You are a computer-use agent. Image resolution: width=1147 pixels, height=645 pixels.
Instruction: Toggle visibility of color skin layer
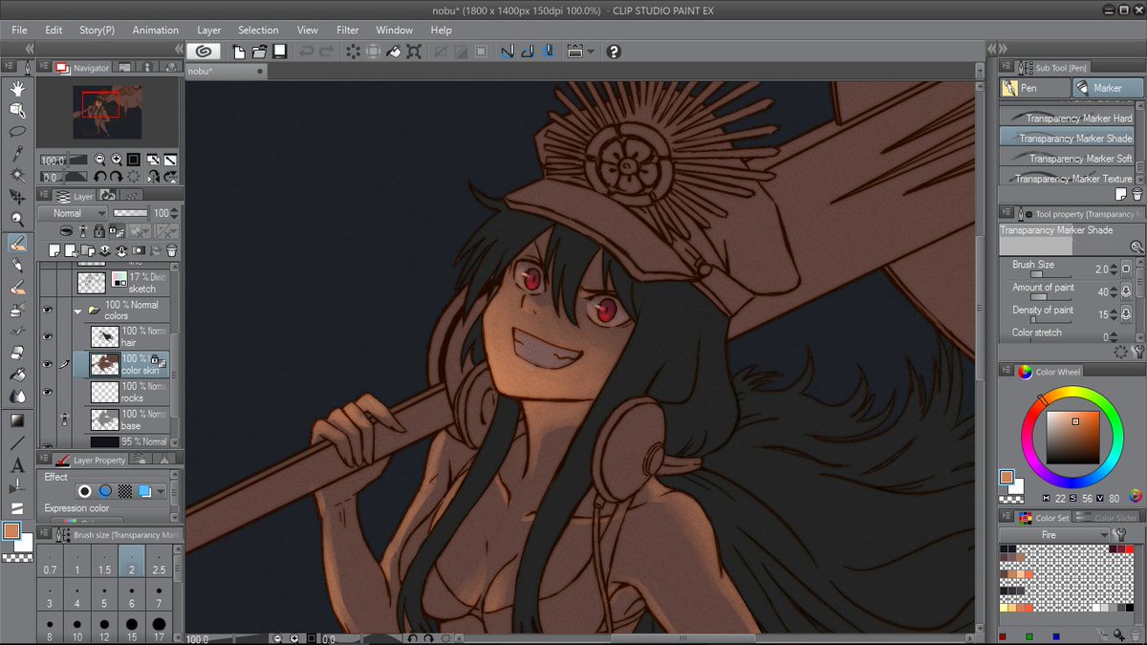coord(47,364)
